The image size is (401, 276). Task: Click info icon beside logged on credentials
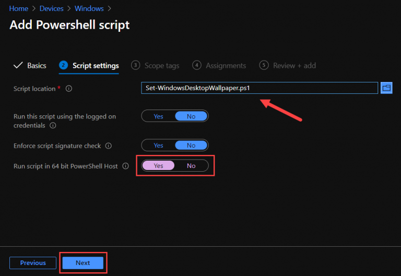(x=53, y=126)
